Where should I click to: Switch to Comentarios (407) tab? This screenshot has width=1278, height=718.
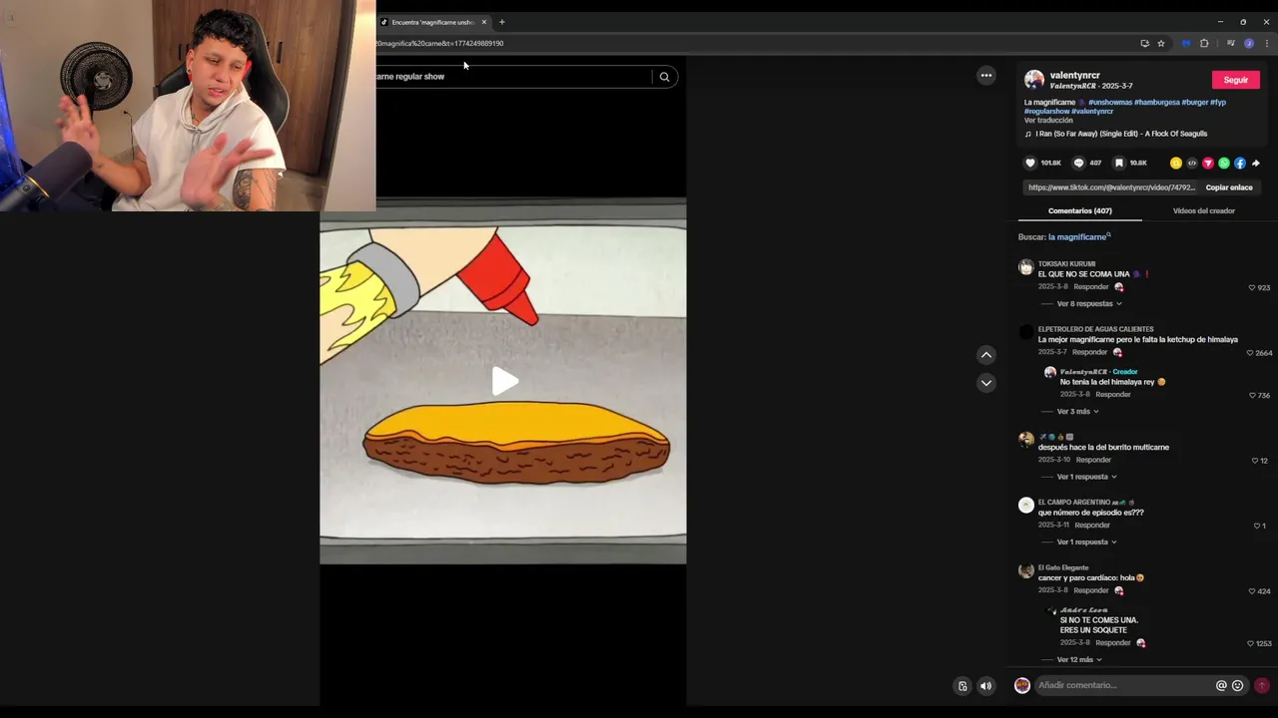(x=1080, y=210)
